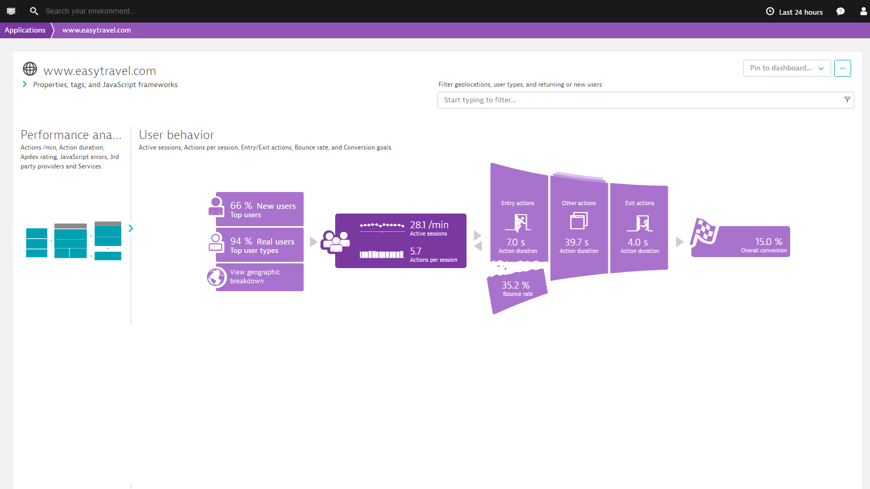
Task: Click the globe icon next to the application name
Action: point(30,69)
